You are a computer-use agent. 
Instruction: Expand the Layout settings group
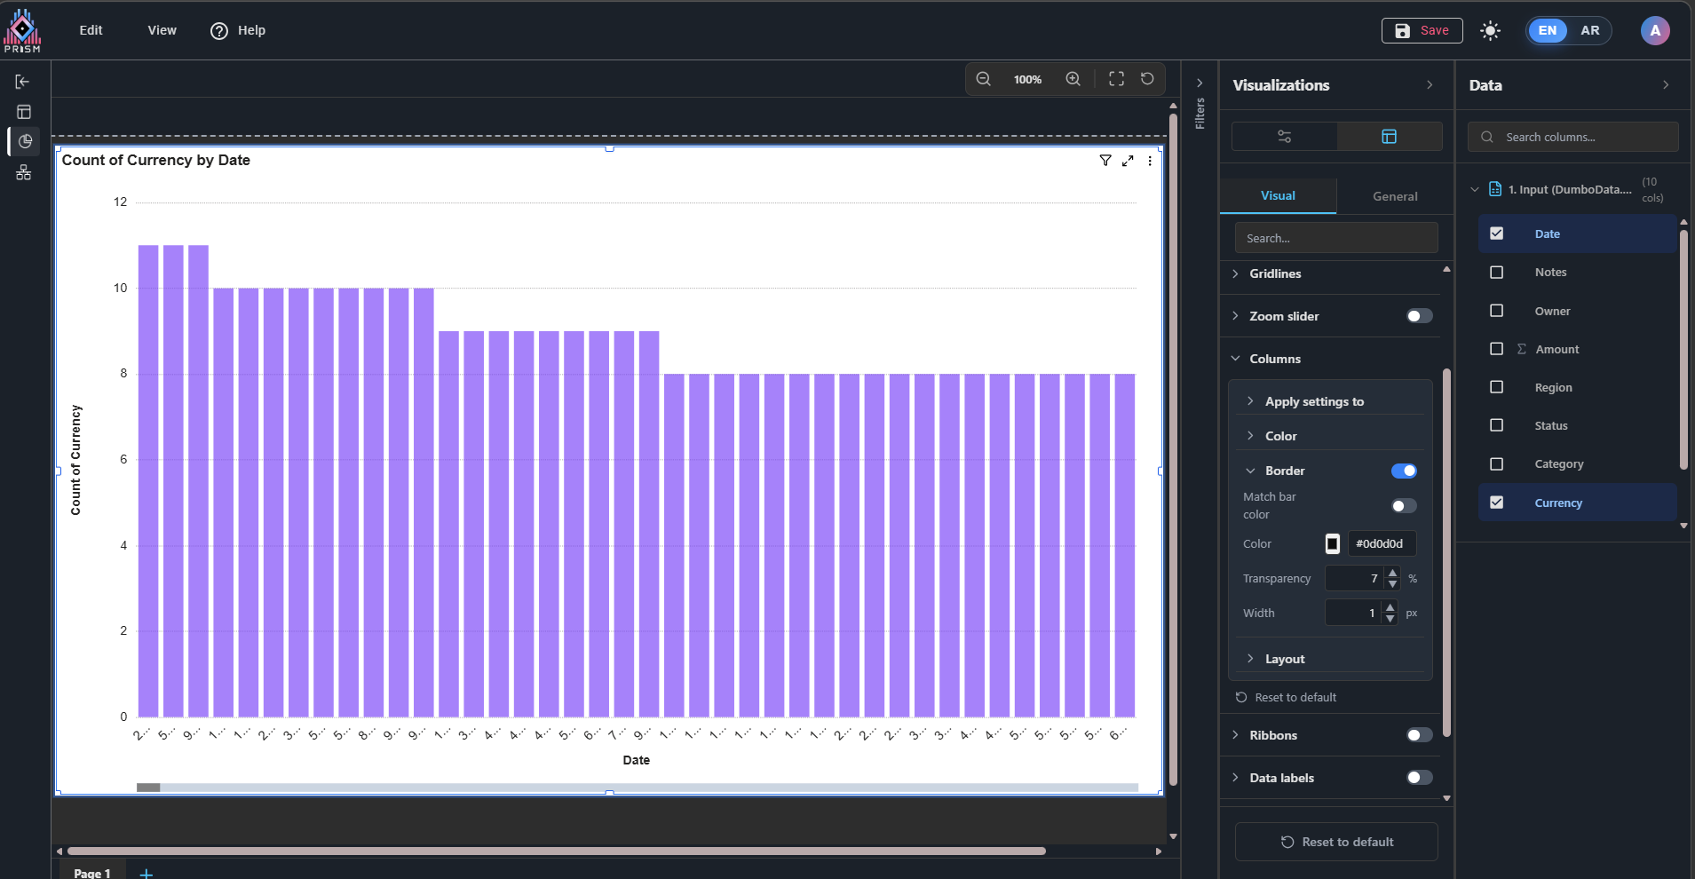[x=1284, y=659]
